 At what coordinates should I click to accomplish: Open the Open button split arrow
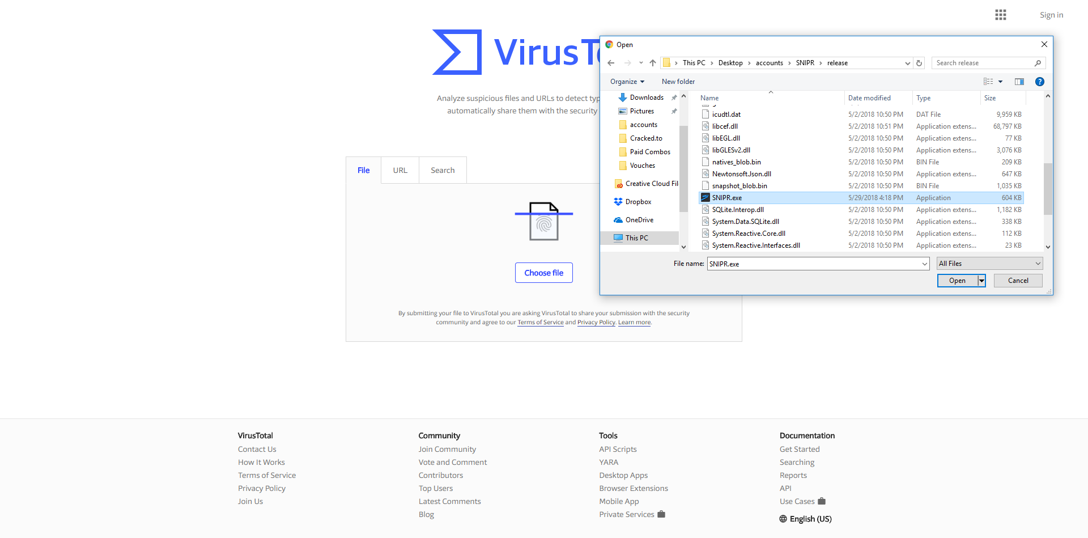(x=981, y=281)
